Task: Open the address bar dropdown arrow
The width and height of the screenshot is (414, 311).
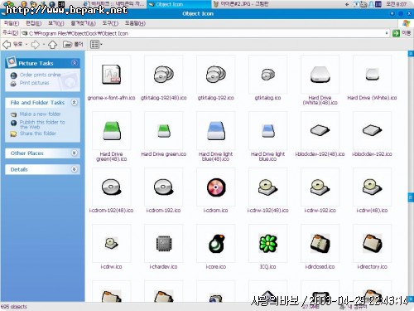Action: pyautogui.click(x=387, y=33)
